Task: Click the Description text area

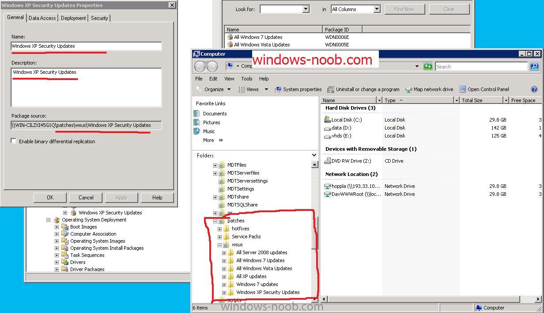Action: click(86, 87)
